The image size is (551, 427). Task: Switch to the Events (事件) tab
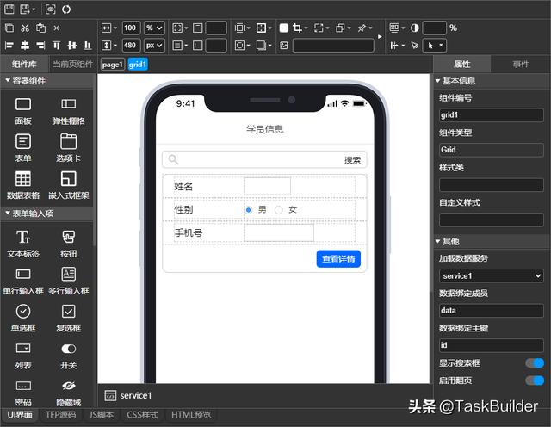521,64
